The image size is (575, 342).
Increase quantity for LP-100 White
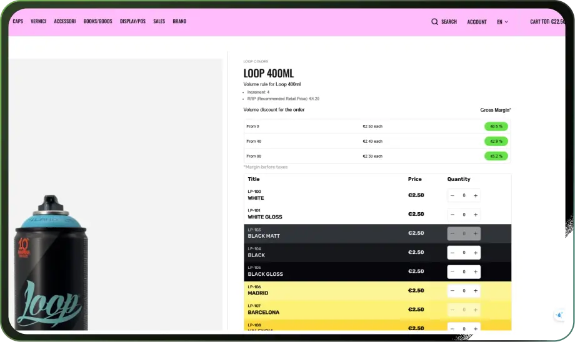pos(476,195)
